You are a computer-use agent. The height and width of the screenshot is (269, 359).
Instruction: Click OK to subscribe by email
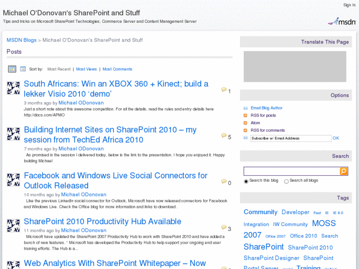[336, 138]
